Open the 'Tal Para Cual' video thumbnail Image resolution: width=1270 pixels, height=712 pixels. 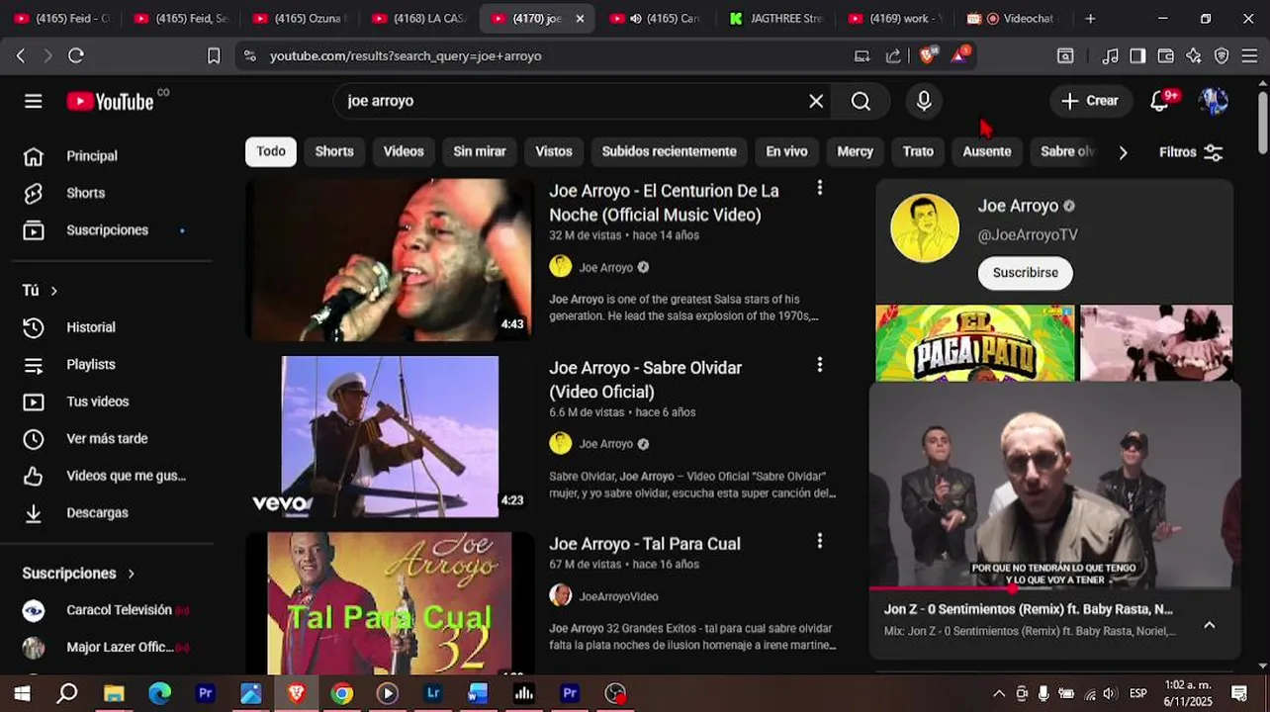(x=390, y=603)
